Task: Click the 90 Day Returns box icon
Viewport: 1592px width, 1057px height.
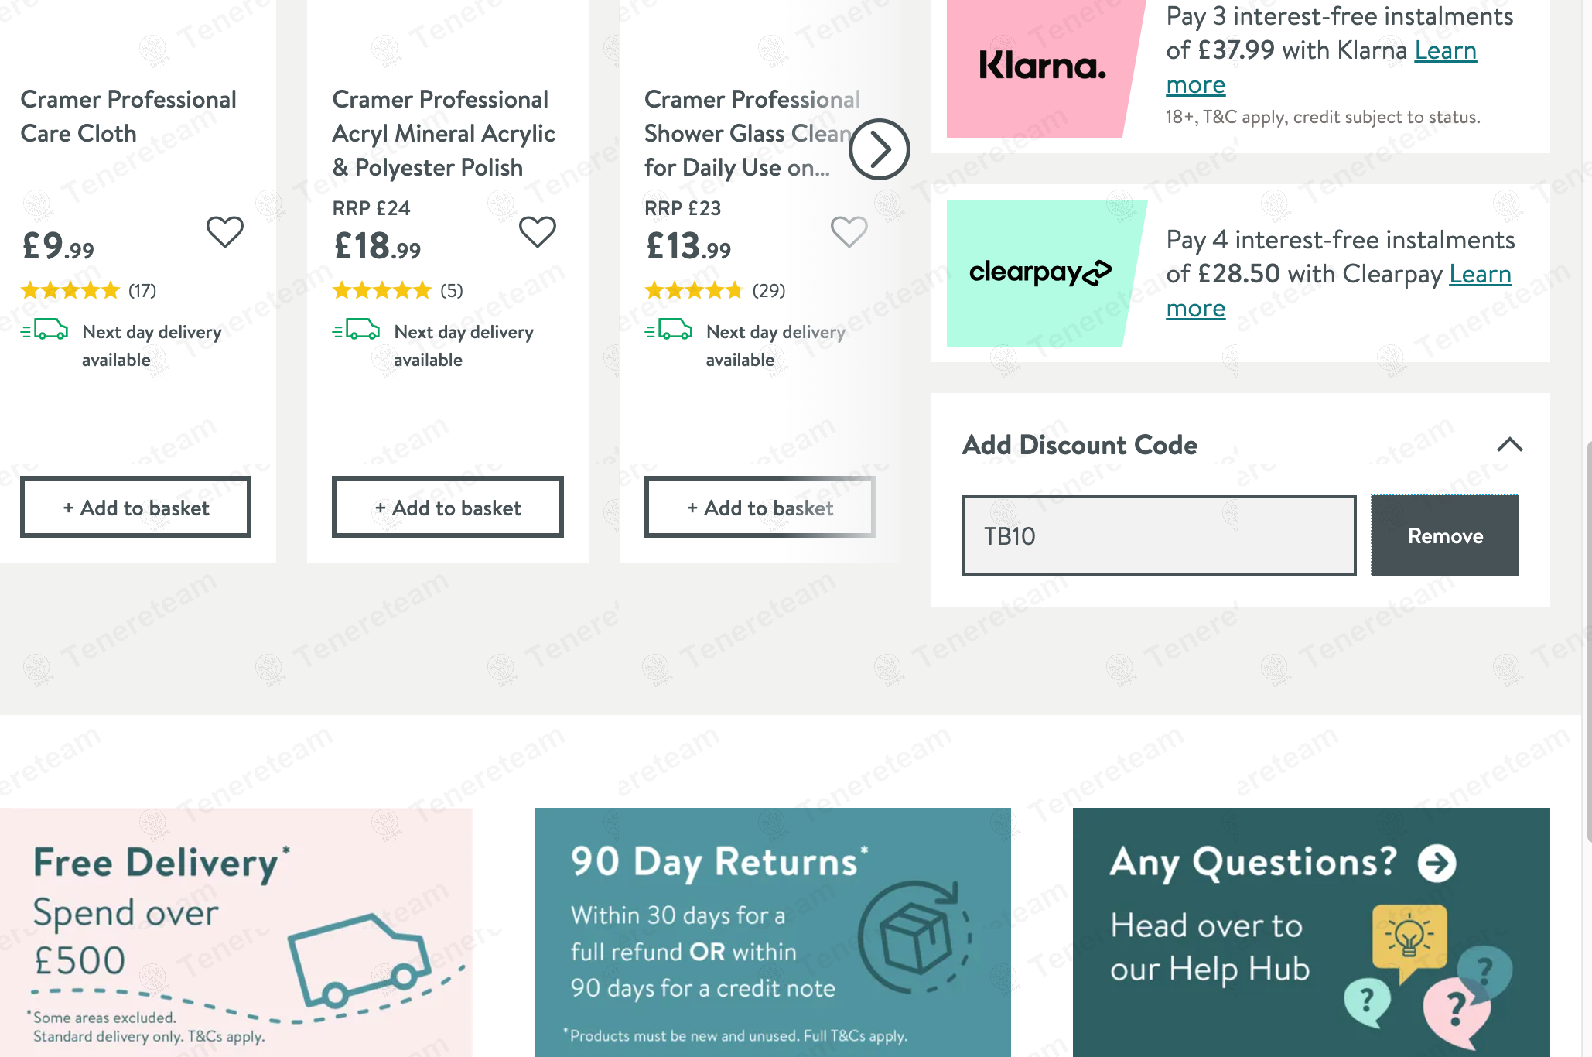Action: click(x=916, y=937)
